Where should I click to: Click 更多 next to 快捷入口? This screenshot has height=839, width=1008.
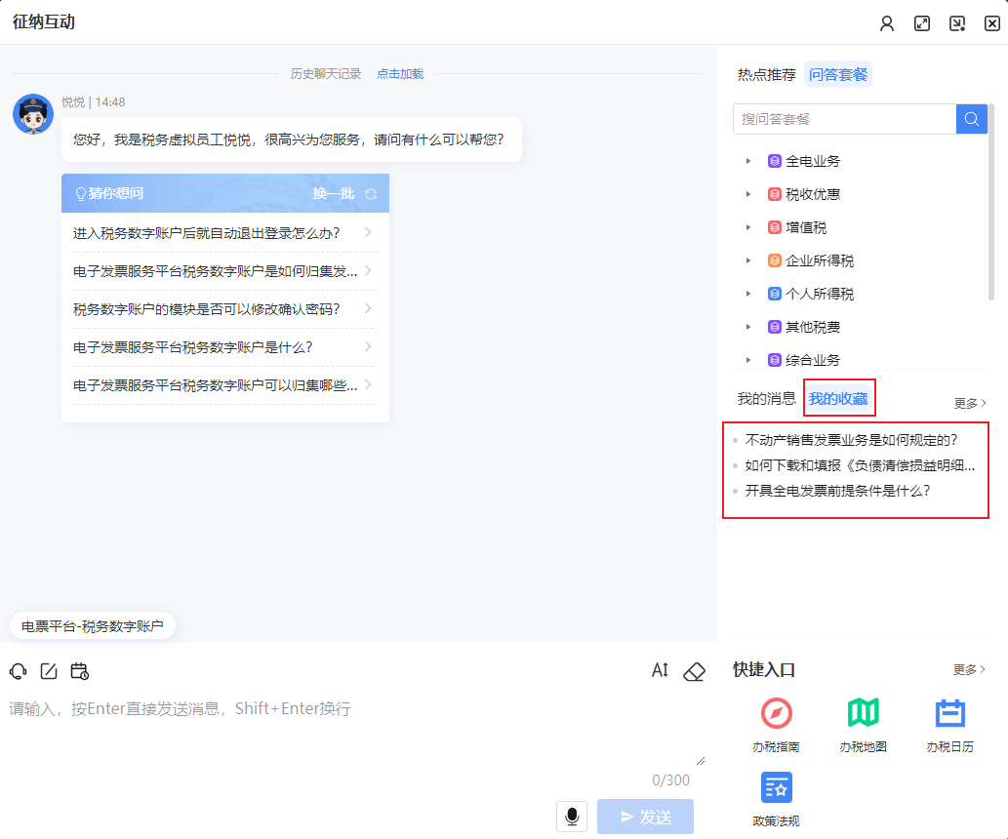pyautogui.click(x=969, y=670)
